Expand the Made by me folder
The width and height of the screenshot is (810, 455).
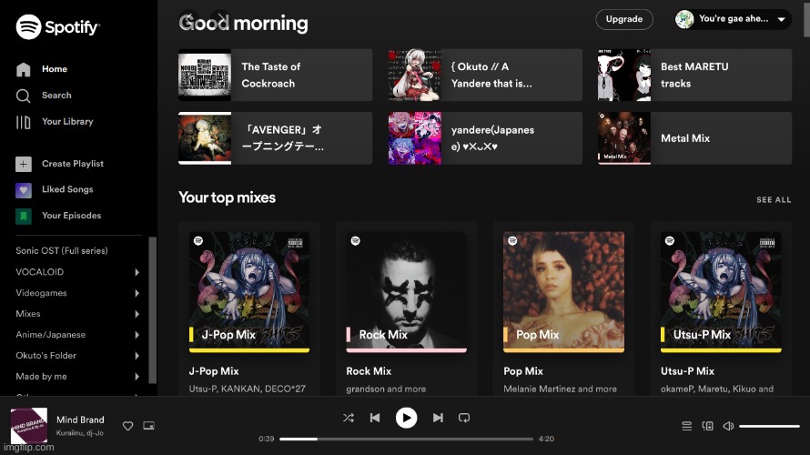(x=137, y=377)
